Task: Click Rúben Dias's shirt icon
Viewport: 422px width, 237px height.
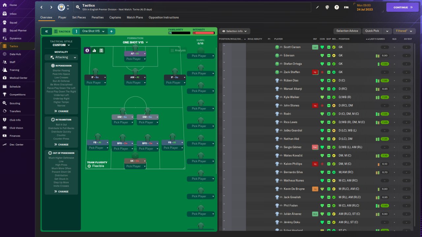Action: click(277, 80)
